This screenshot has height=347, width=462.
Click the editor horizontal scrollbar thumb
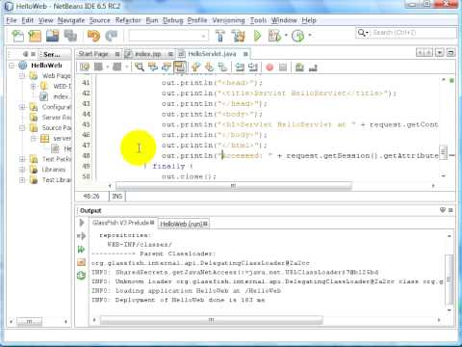(x=234, y=186)
